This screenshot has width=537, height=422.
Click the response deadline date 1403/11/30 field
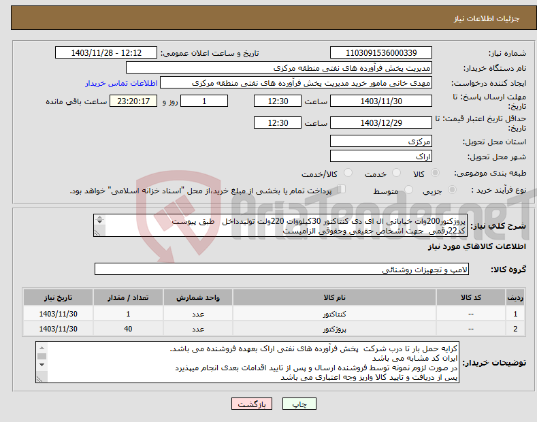[381, 101]
